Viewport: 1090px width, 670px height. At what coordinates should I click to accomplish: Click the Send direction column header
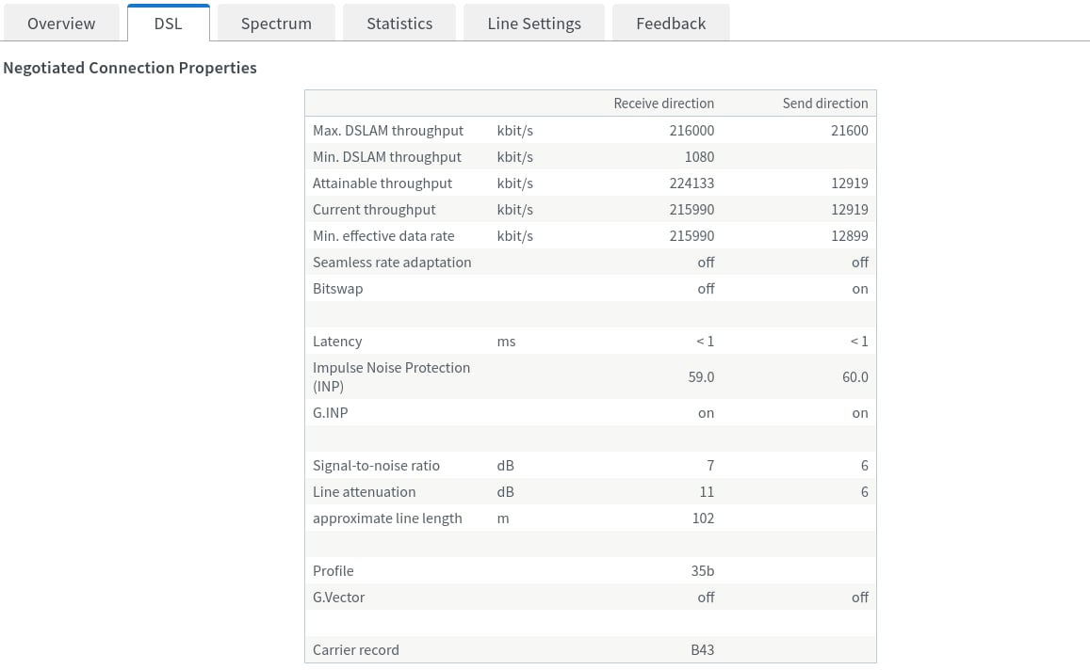pyautogui.click(x=824, y=104)
